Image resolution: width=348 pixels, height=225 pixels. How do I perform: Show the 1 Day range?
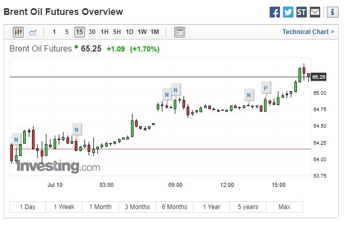[x=27, y=207]
